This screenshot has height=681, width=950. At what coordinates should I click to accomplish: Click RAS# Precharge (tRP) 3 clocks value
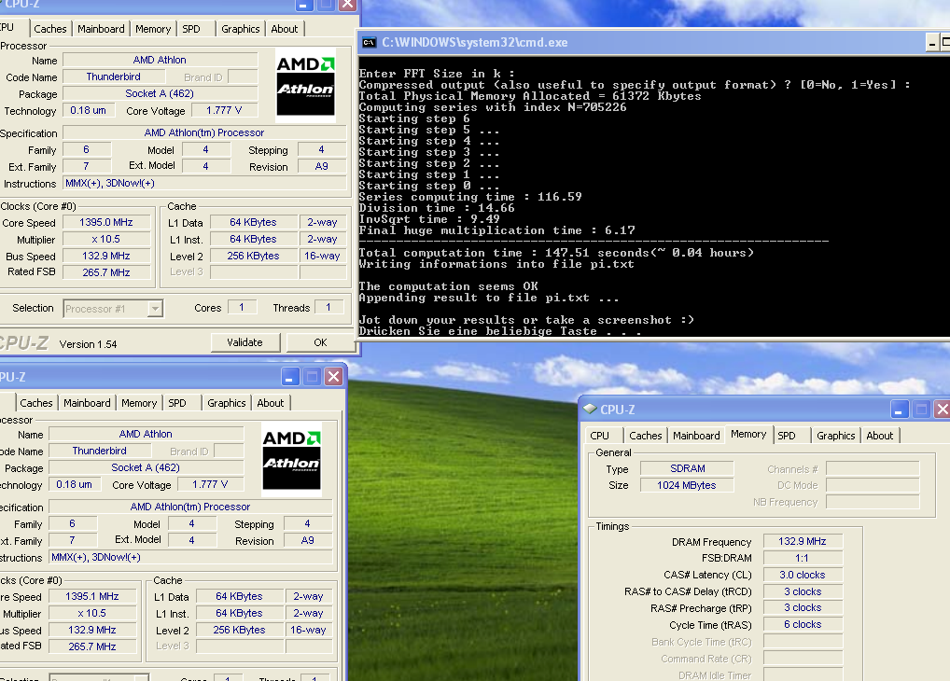[x=803, y=607]
